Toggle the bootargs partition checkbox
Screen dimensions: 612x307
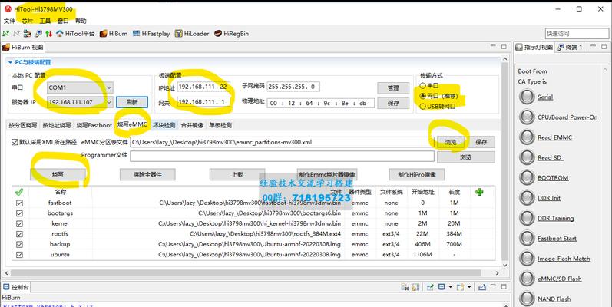tap(19, 213)
